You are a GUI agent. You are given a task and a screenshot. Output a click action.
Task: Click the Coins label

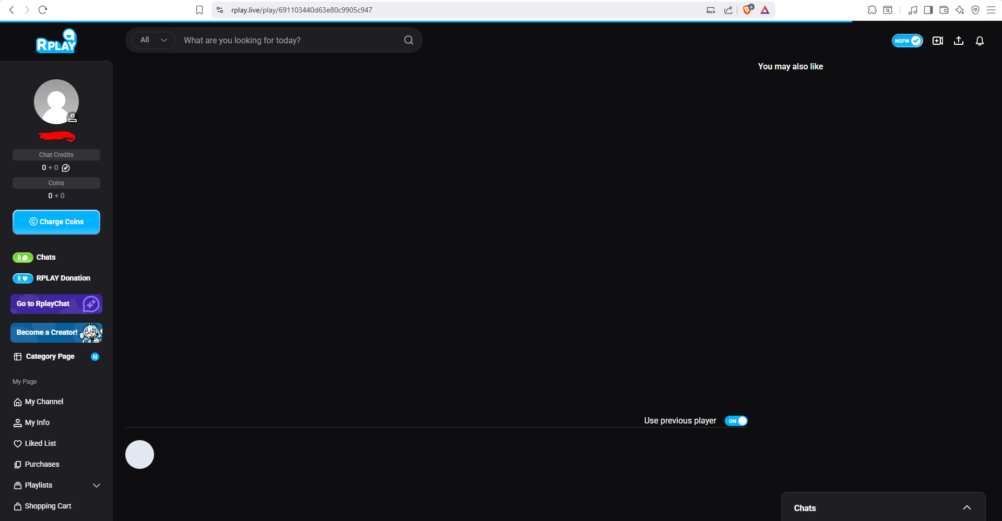(56, 183)
